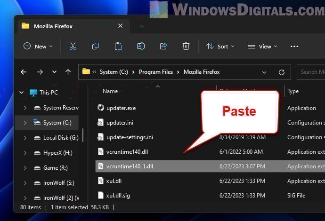This screenshot has width=325, height=221.
Task: Click the Share icon in toolbar
Action: pos(163,47)
